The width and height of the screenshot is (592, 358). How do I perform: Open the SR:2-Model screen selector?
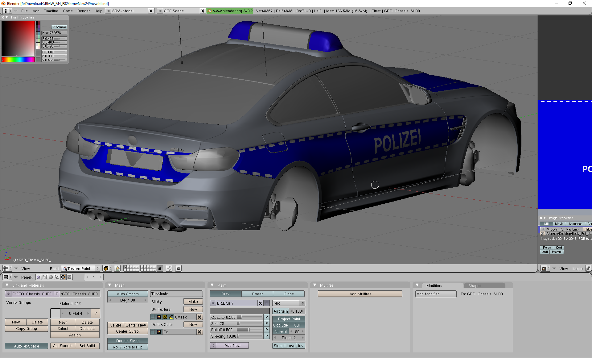click(x=108, y=11)
